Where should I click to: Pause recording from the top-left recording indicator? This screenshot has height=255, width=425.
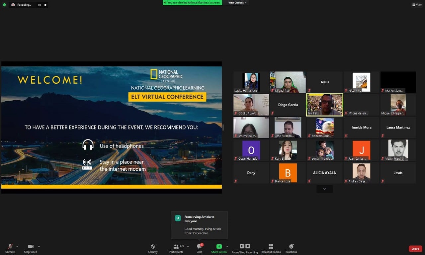click(39, 5)
